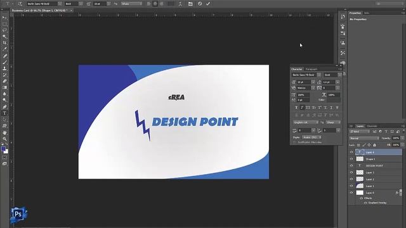Screen dimensions: 406x228
Task: Switch to the Character tab
Action: coord(296,69)
